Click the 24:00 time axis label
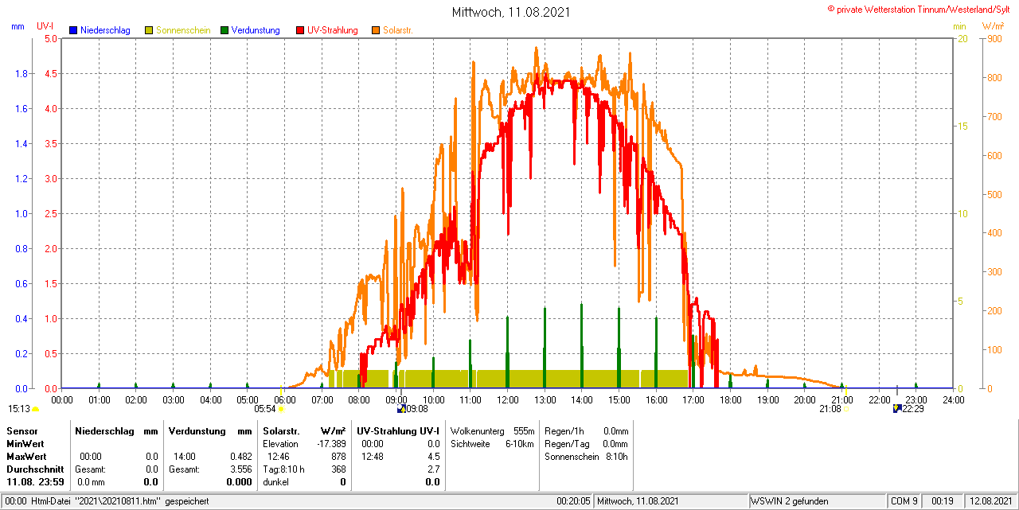1019x510 pixels. point(953,399)
